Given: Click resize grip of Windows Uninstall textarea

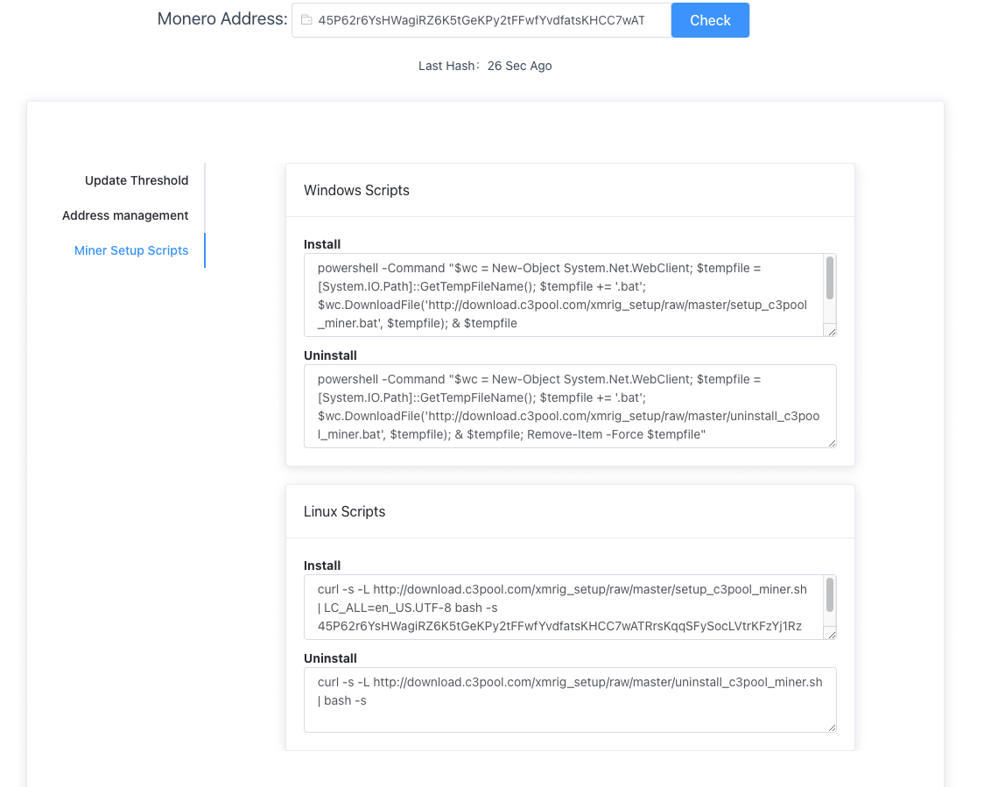Looking at the screenshot, I should pyautogui.click(x=832, y=443).
